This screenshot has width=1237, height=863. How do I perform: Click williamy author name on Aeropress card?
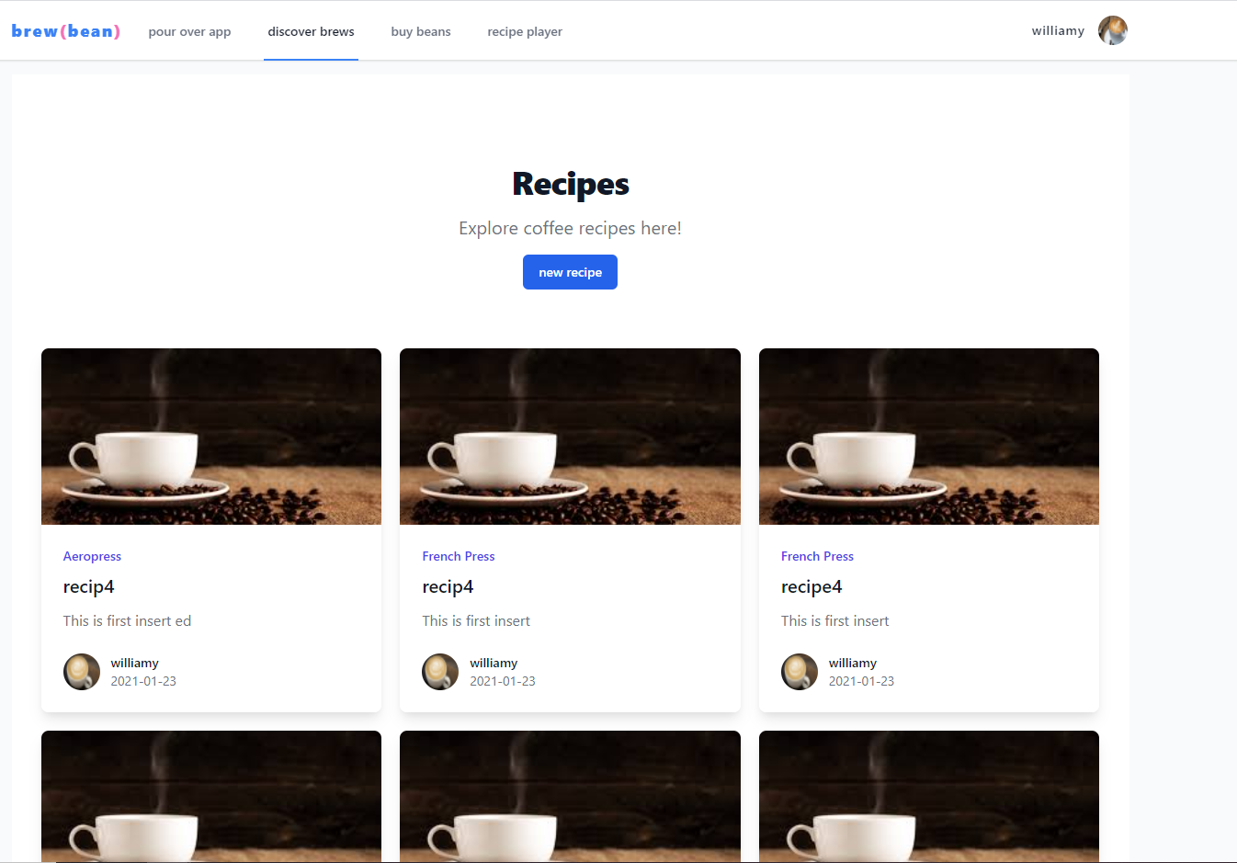click(135, 663)
